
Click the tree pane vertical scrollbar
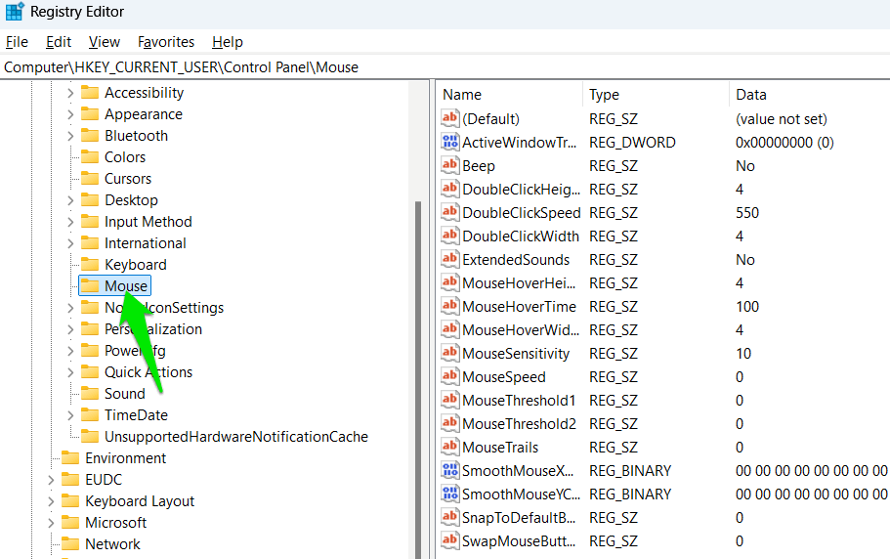click(x=419, y=371)
